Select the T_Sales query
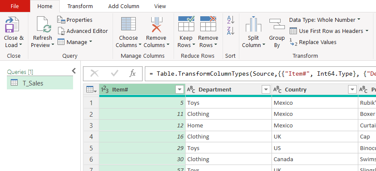The width and height of the screenshot is (376, 171). point(40,83)
